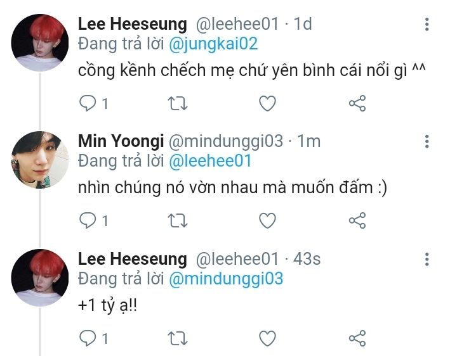Reply to Lee Heeseung's first tweet
This screenshot has height=356, width=457.
(x=88, y=103)
